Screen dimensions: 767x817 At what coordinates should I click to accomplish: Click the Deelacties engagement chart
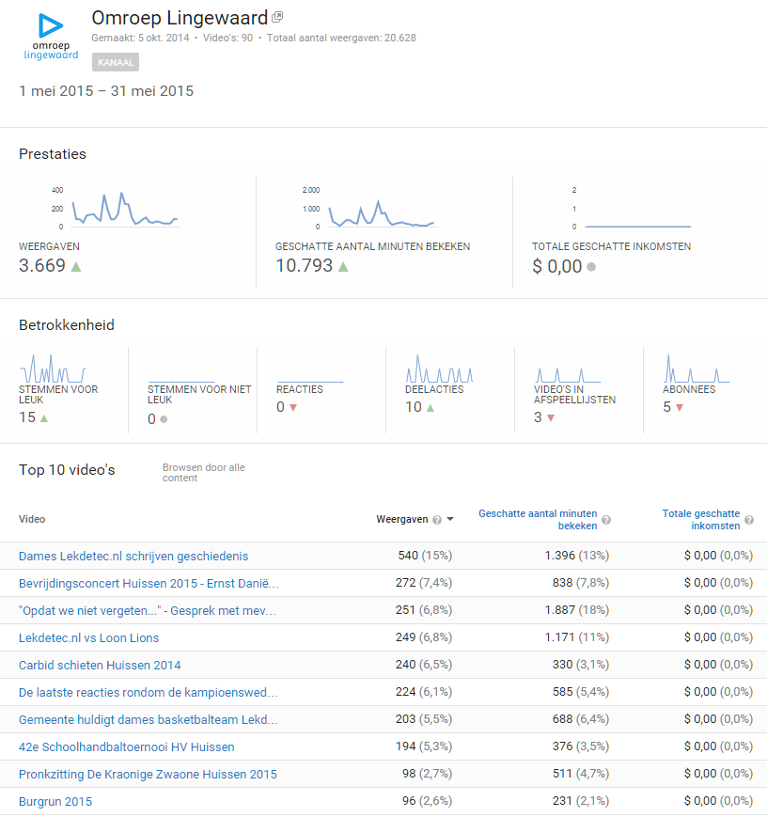click(x=440, y=368)
